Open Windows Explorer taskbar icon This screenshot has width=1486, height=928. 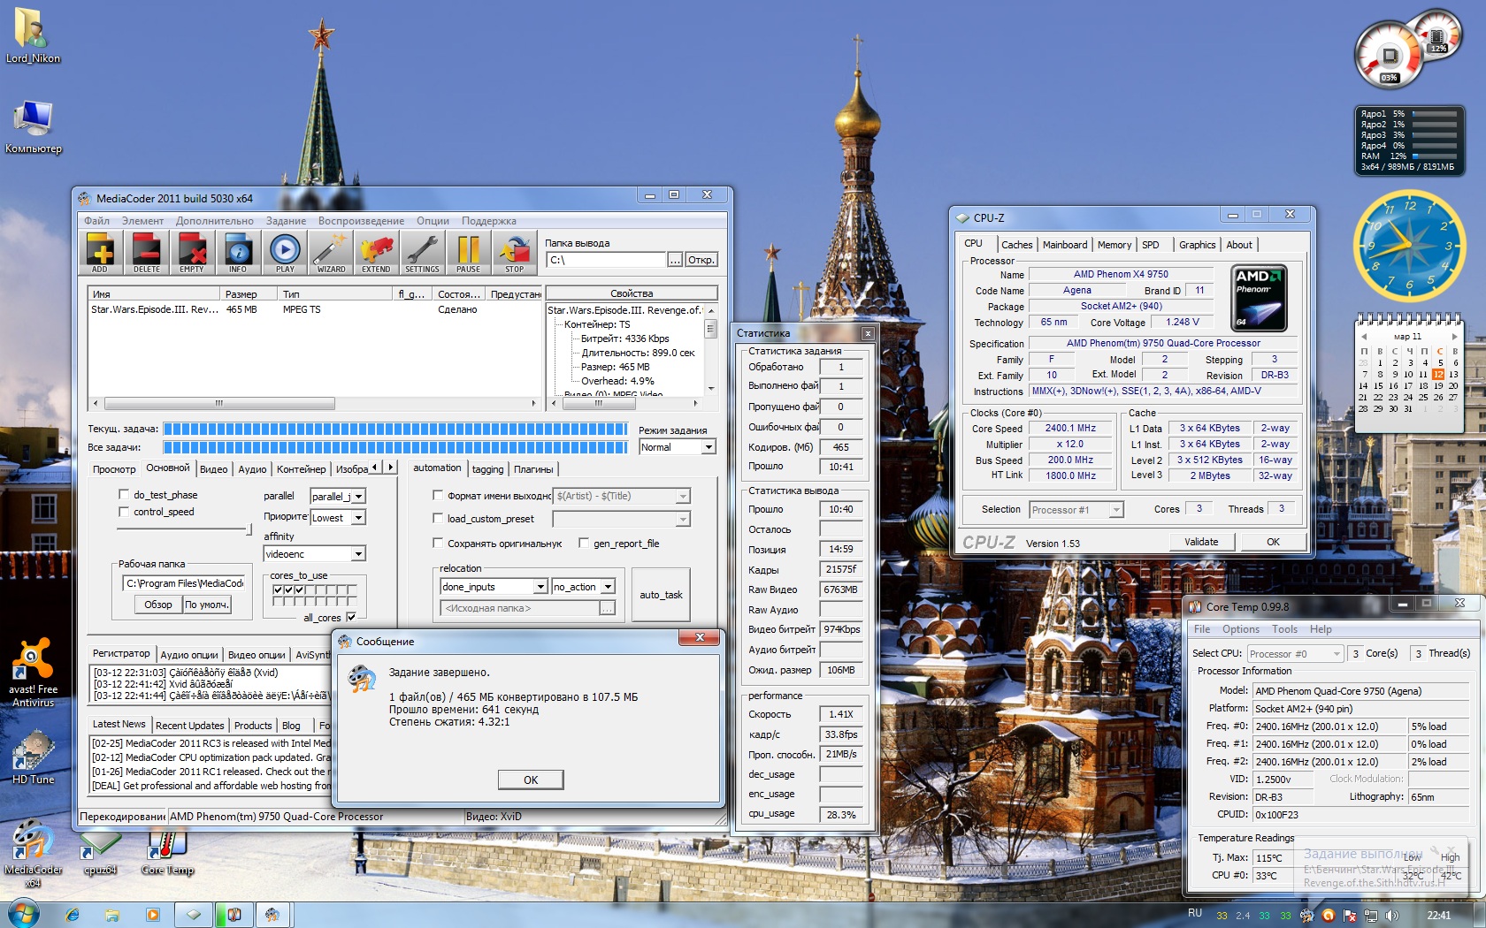pos(112,915)
